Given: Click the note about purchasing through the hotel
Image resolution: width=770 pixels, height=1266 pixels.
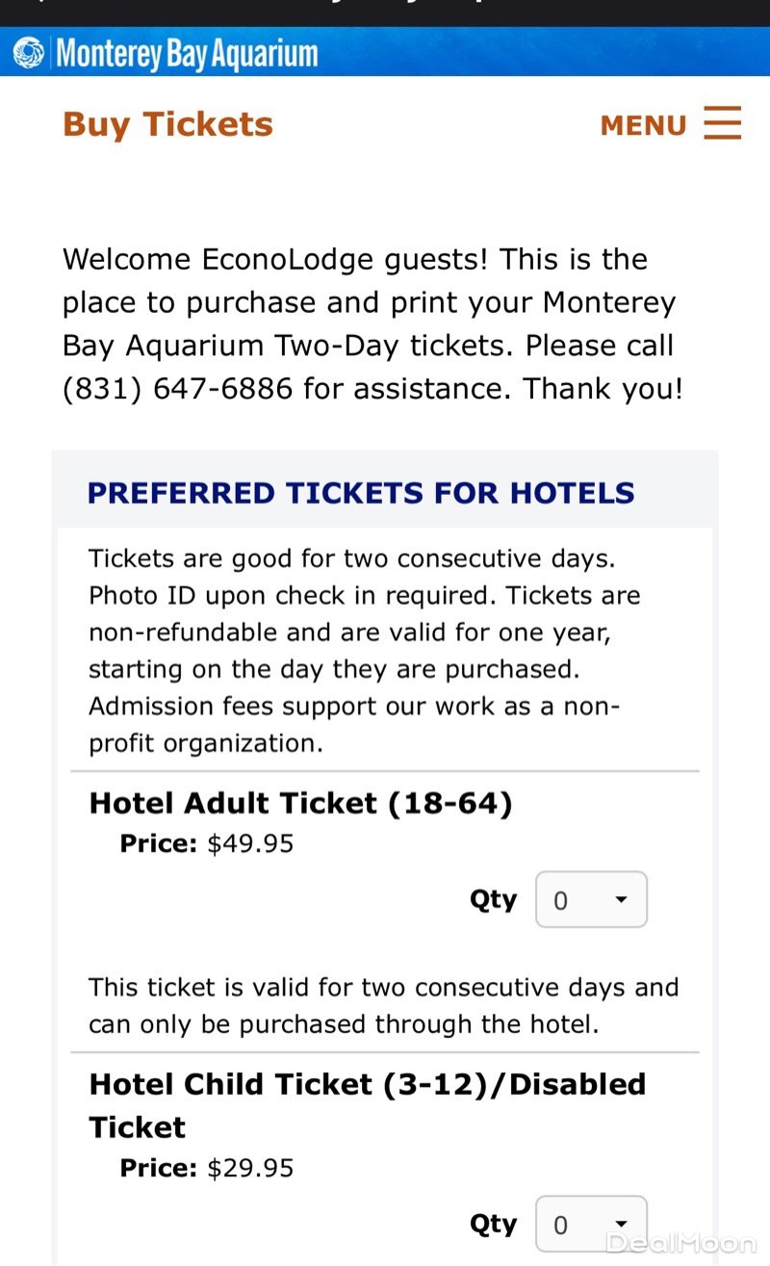Looking at the screenshot, I should click(x=383, y=1006).
